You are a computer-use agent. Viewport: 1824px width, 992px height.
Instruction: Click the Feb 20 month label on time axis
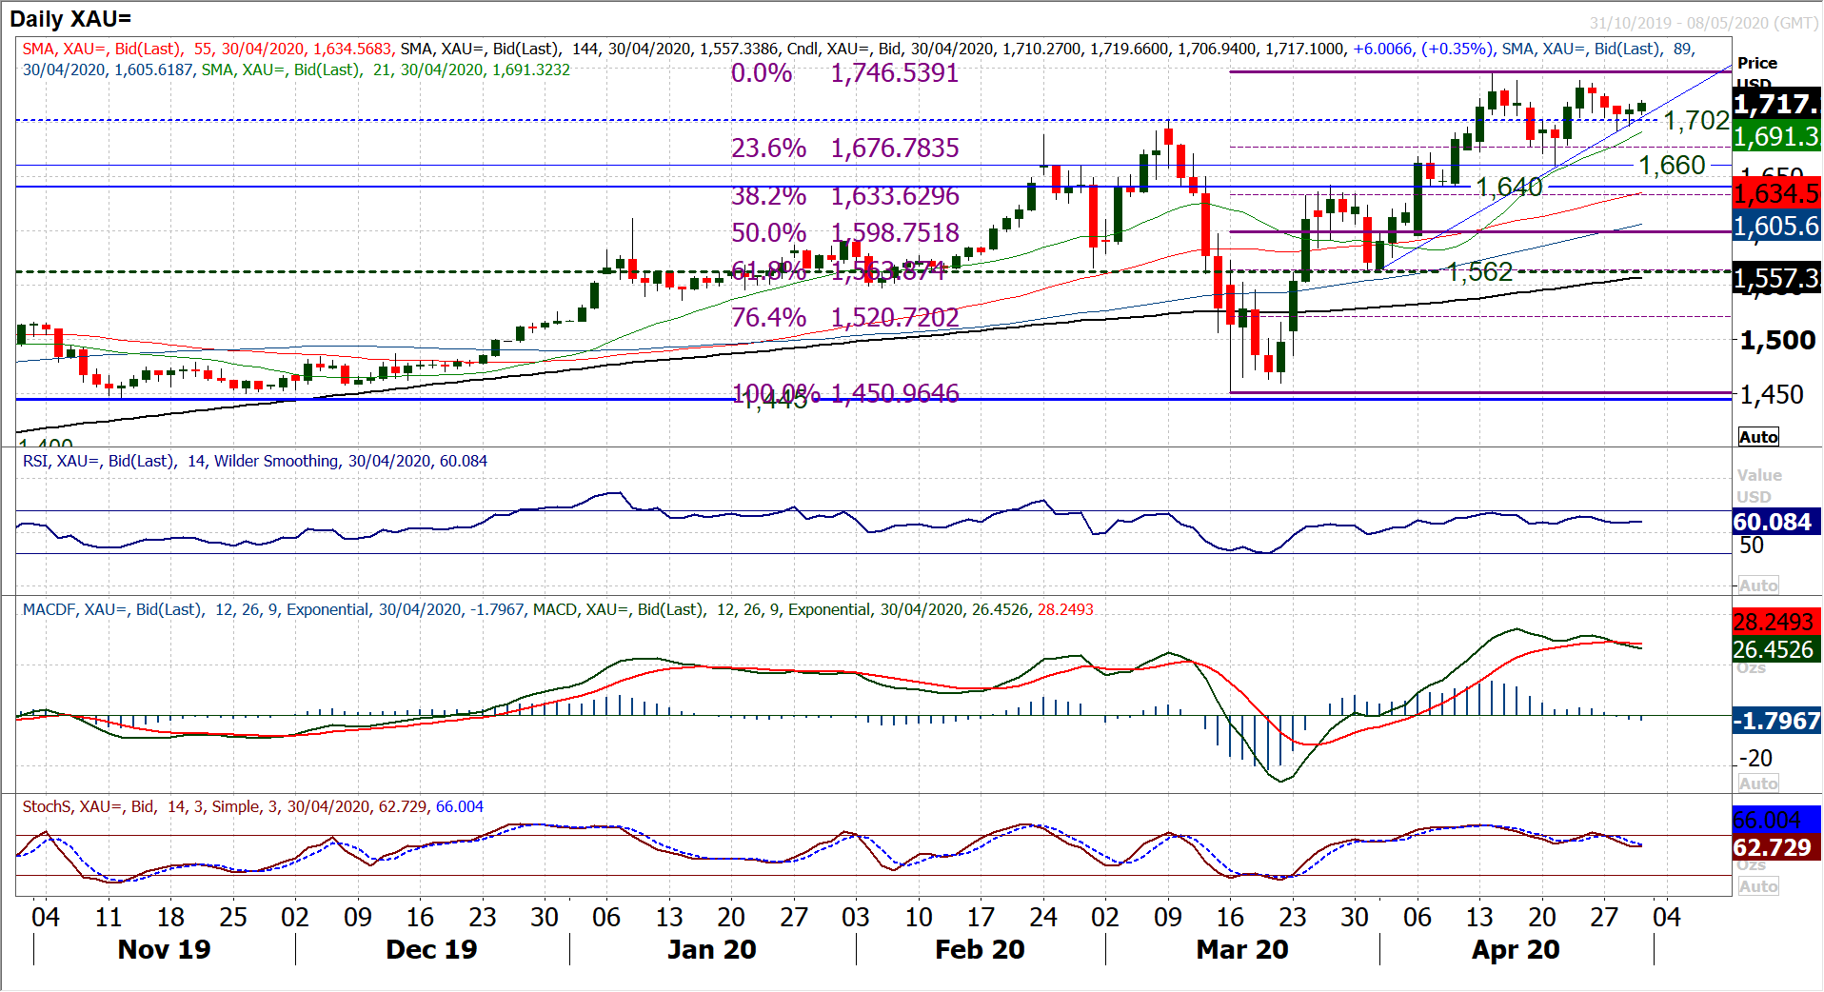[x=980, y=949]
